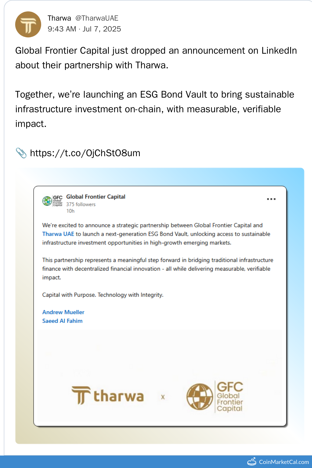The height and width of the screenshot is (468, 312).
Task: Click the tharwa wordmark logo in banner
Action: (108, 396)
